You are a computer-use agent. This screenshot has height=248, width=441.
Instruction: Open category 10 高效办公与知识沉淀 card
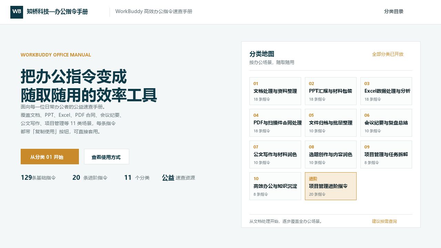click(x=275, y=186)
